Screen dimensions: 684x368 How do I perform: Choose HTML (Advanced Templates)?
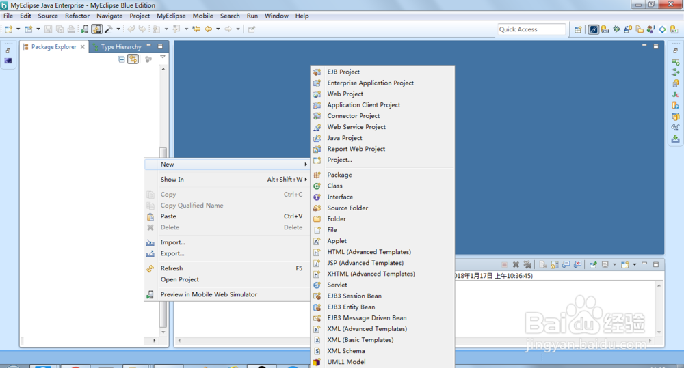pyautogui.click(x=382, y=252)
